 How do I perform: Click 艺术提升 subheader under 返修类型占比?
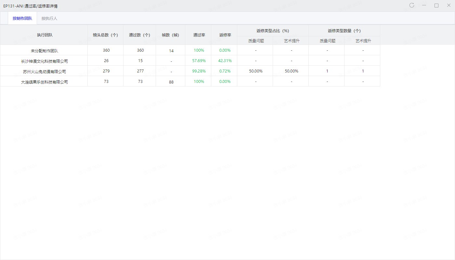click(292, 41)
